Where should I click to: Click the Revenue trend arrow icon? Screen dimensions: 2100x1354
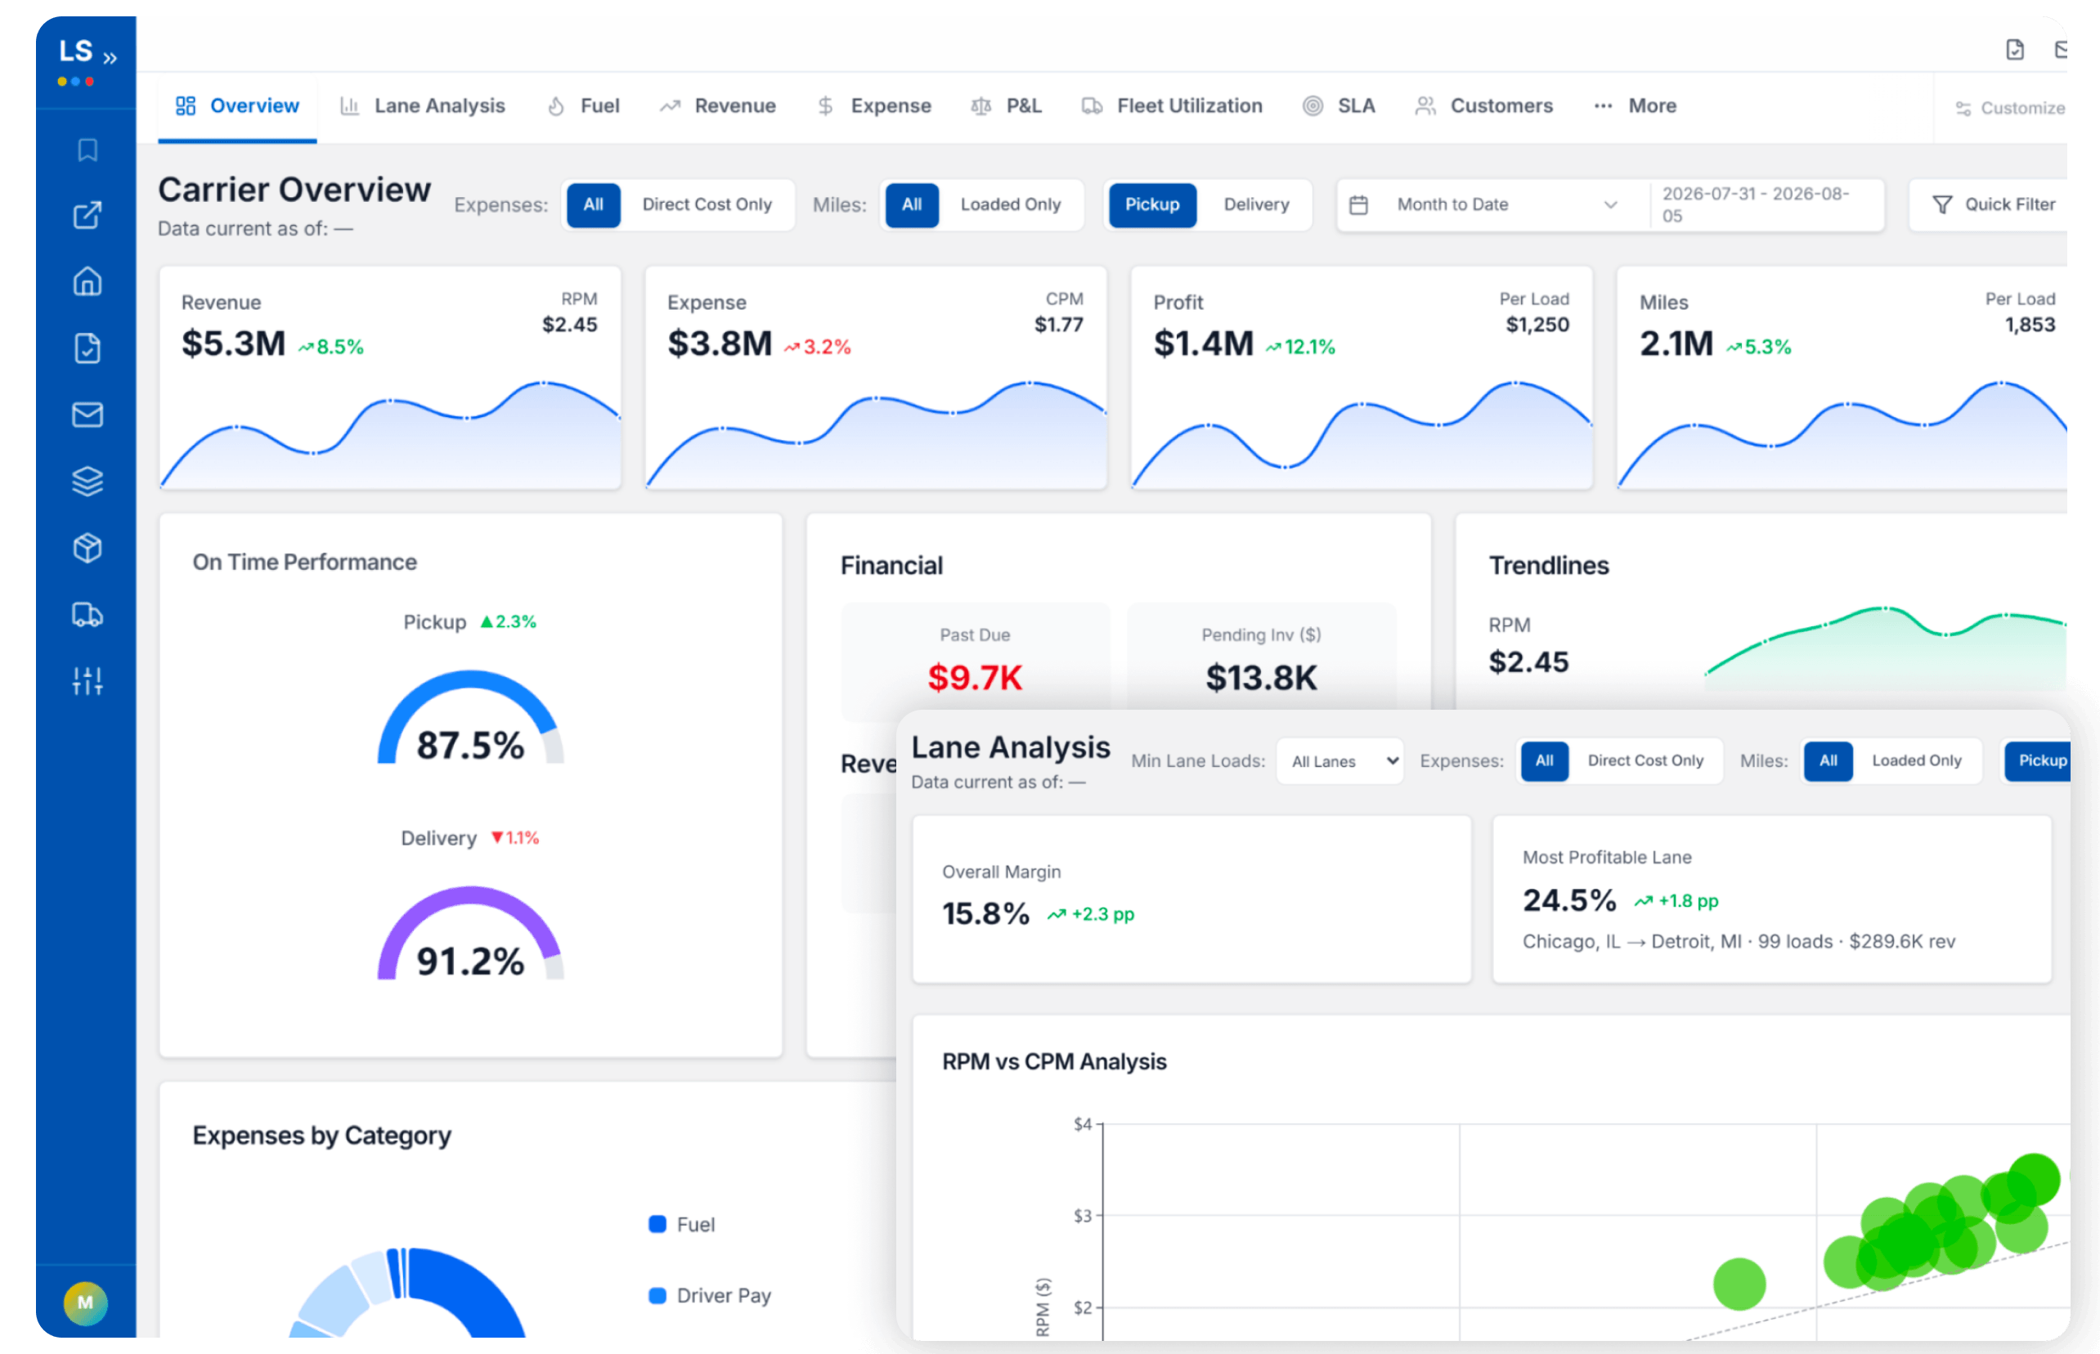tap(670, 105)
